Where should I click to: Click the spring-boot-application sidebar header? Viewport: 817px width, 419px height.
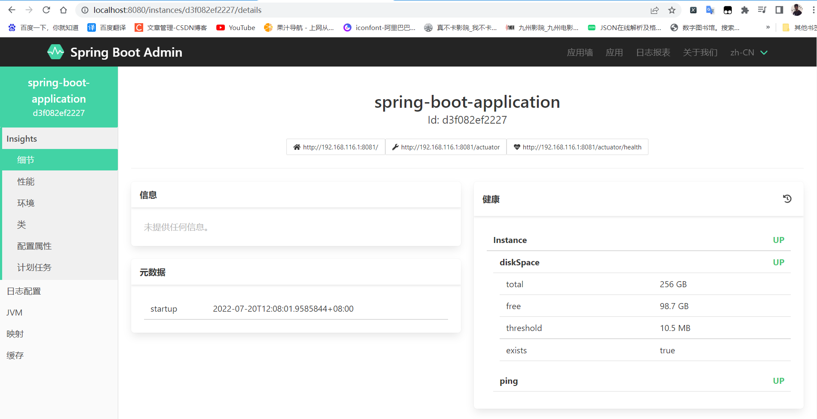59,97
